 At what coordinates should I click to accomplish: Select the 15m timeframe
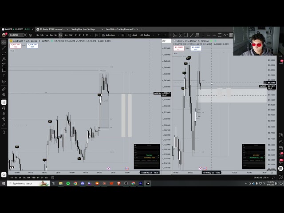click(65, 35)
